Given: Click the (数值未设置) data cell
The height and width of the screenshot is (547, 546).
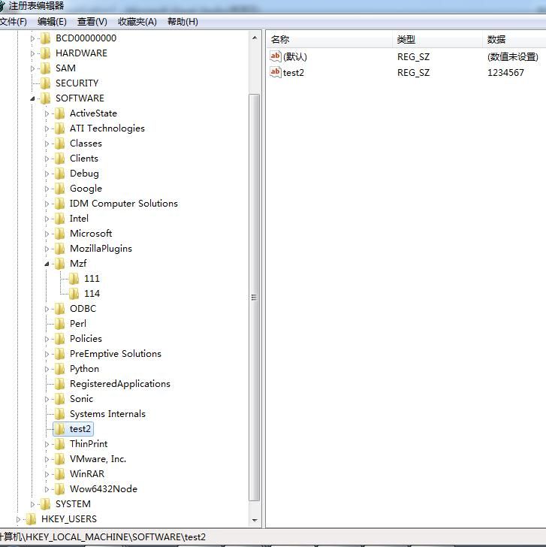Looking at the screenshot, I should coord(512,56).
